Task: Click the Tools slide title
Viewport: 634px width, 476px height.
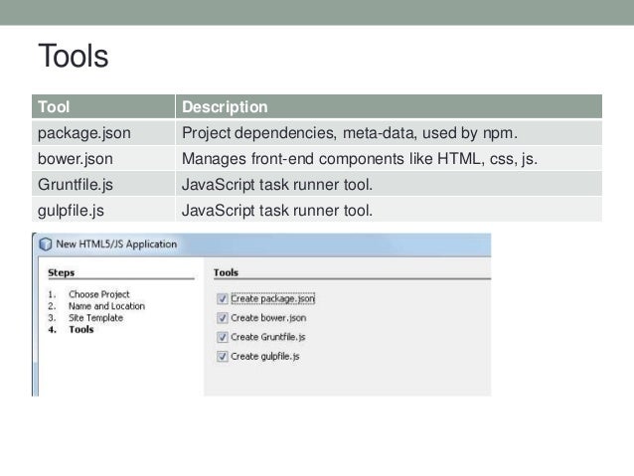Action: coord(74,56)
